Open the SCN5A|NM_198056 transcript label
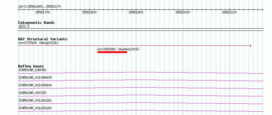This screenshot has width=272, height=115. 32,70
